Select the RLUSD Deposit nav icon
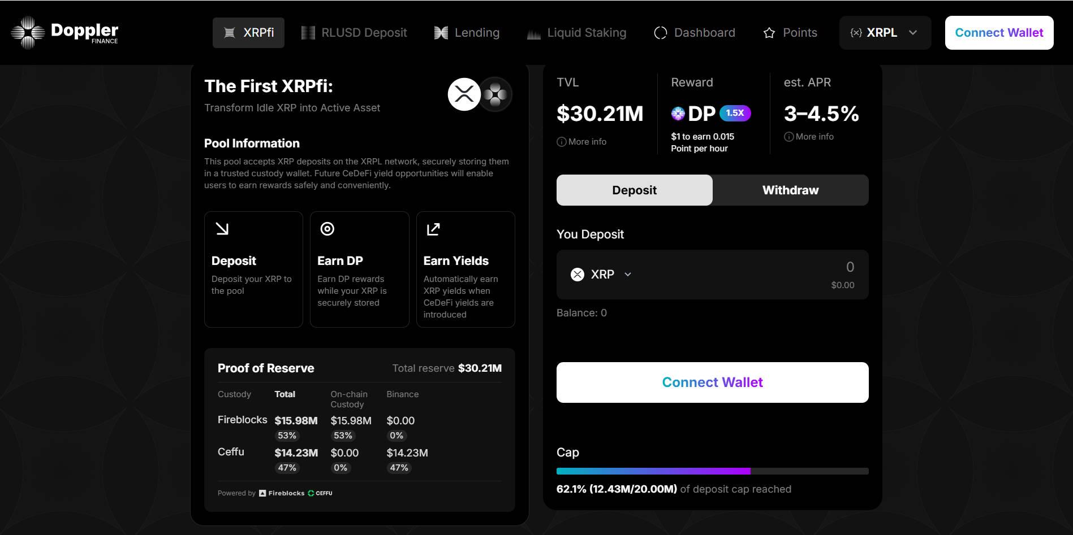Image resolution: width=1073 pixels, height=535 pixels. [308, 32]
